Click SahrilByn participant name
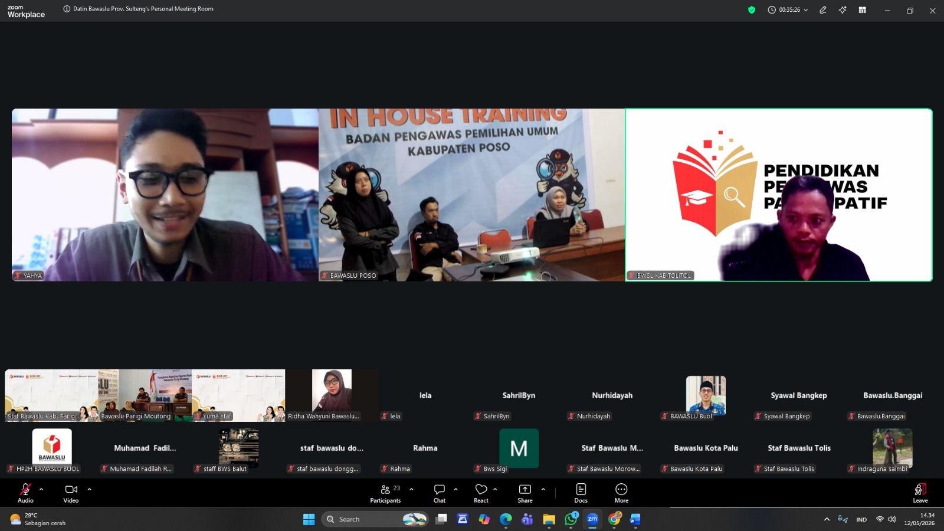 [519, 395]
